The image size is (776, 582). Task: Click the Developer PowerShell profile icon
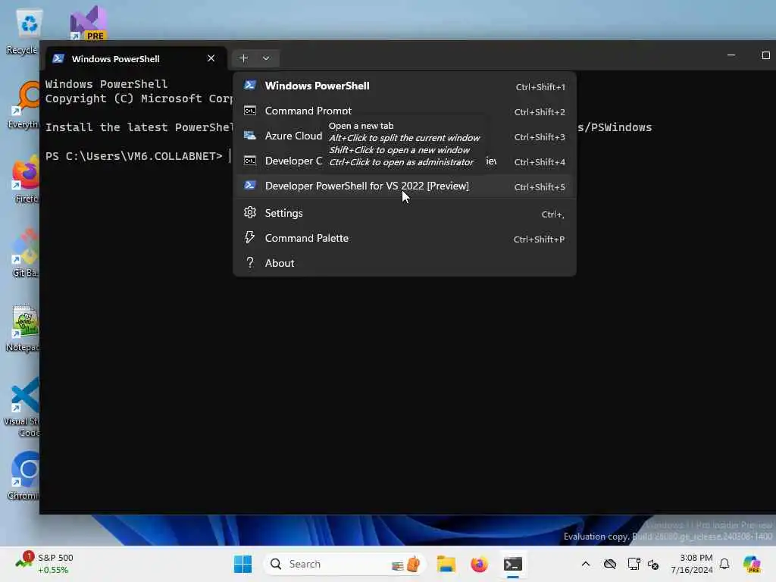250,186
